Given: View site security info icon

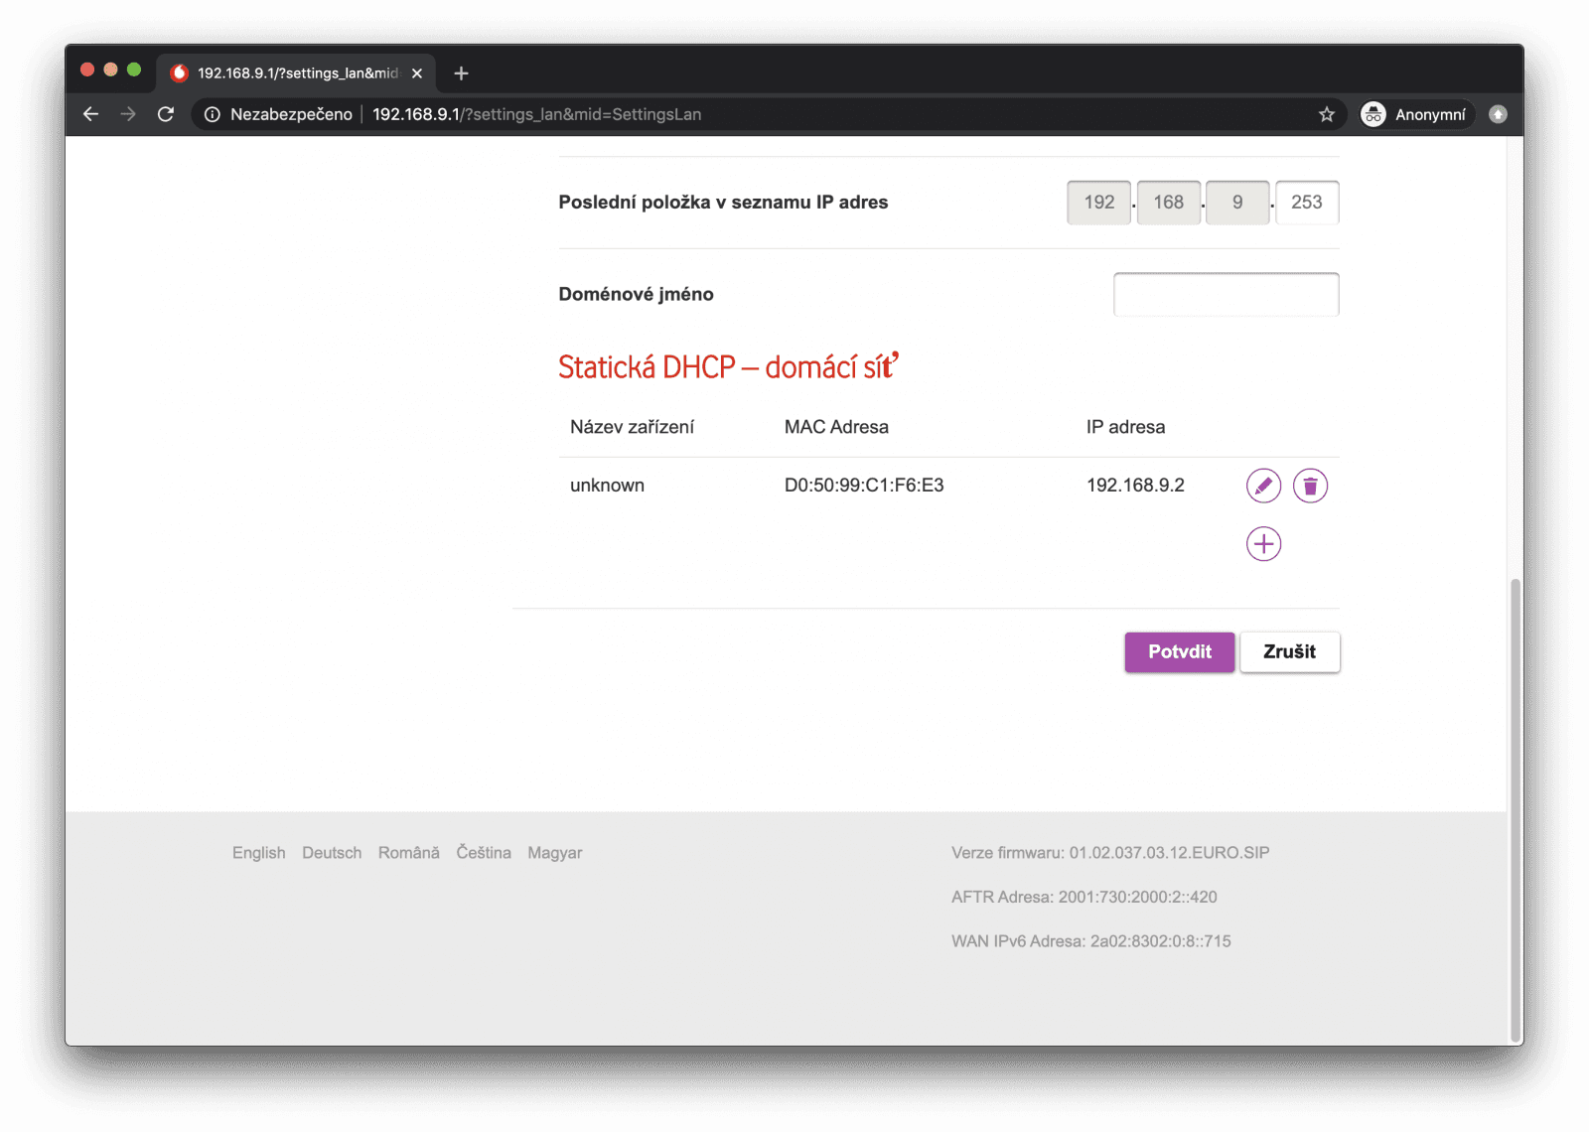Looking at the screenshot, I should [x=212, y=114].
